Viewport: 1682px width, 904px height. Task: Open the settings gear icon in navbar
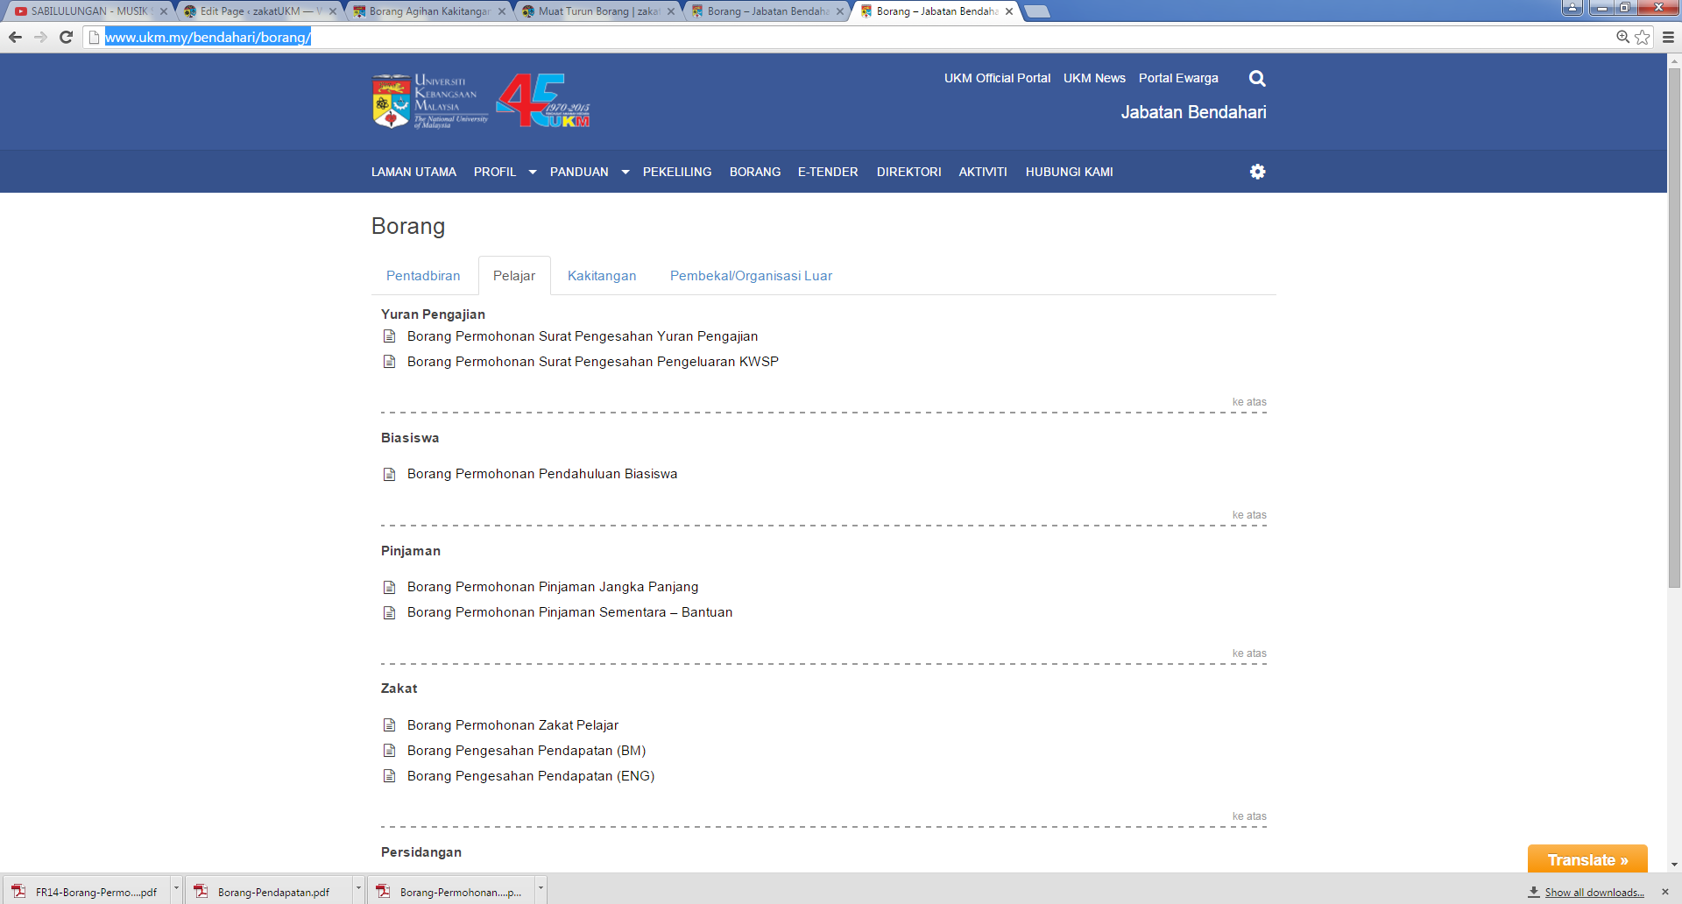pos(1257,172)
